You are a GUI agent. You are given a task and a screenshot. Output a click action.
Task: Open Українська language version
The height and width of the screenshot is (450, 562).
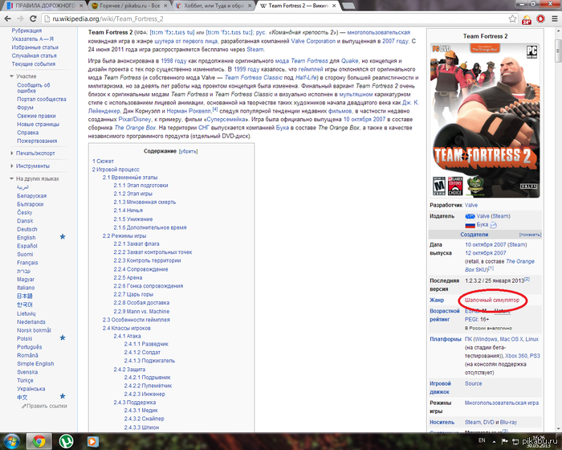coord(31,389)
